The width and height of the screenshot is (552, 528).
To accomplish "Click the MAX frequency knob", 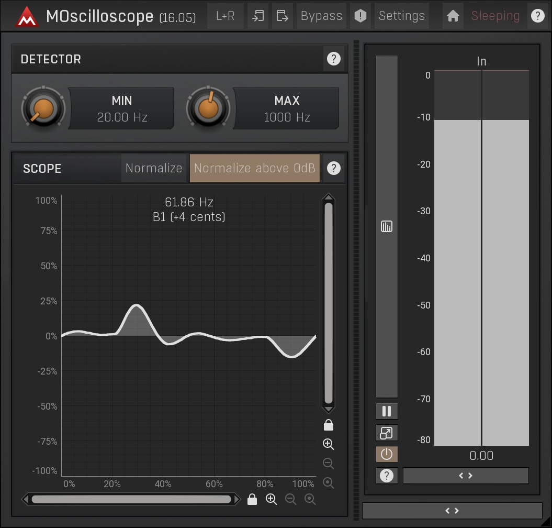I will click(208, 108).
